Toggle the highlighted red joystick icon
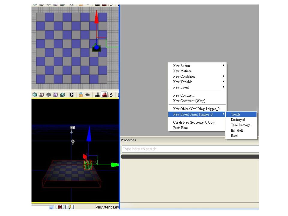The width and height of the screenshot is (288, 216). tap(104, 95)
